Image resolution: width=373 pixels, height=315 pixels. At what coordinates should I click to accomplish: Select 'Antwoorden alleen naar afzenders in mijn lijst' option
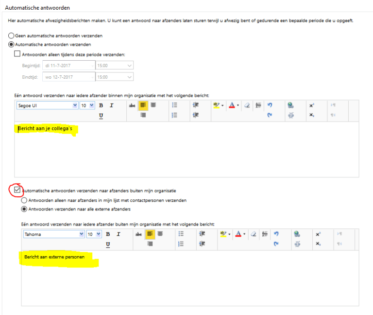point(24,200)
